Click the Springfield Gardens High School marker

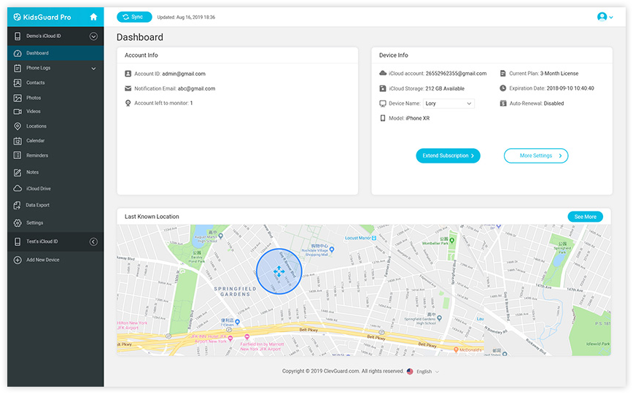pos(439,318)
